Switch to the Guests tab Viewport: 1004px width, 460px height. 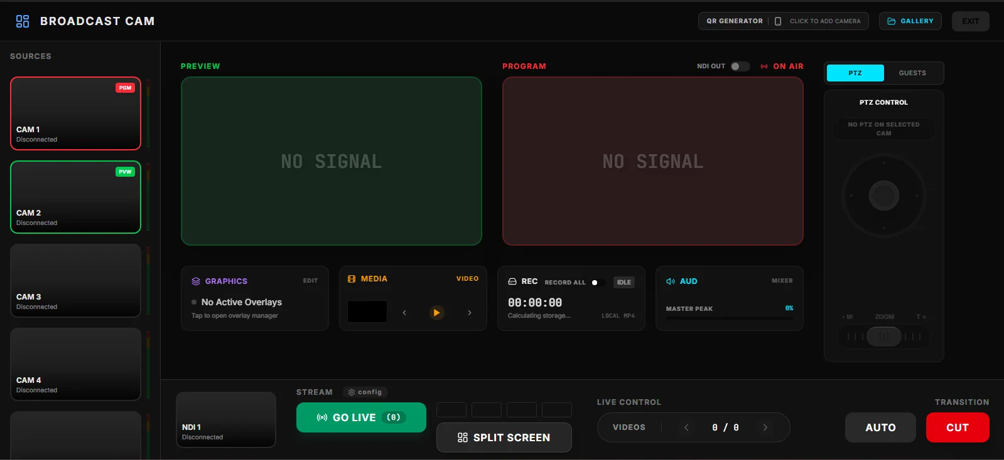[x=912, y=73]
